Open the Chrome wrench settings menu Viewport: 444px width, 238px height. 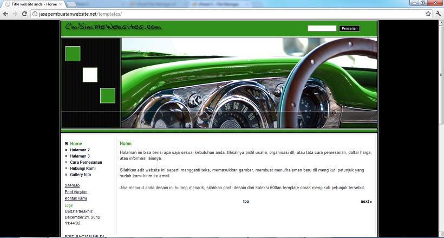(439, 14)
